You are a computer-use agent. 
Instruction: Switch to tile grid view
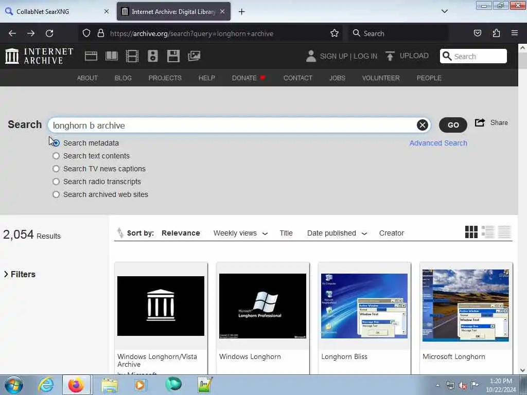[471, 232]
